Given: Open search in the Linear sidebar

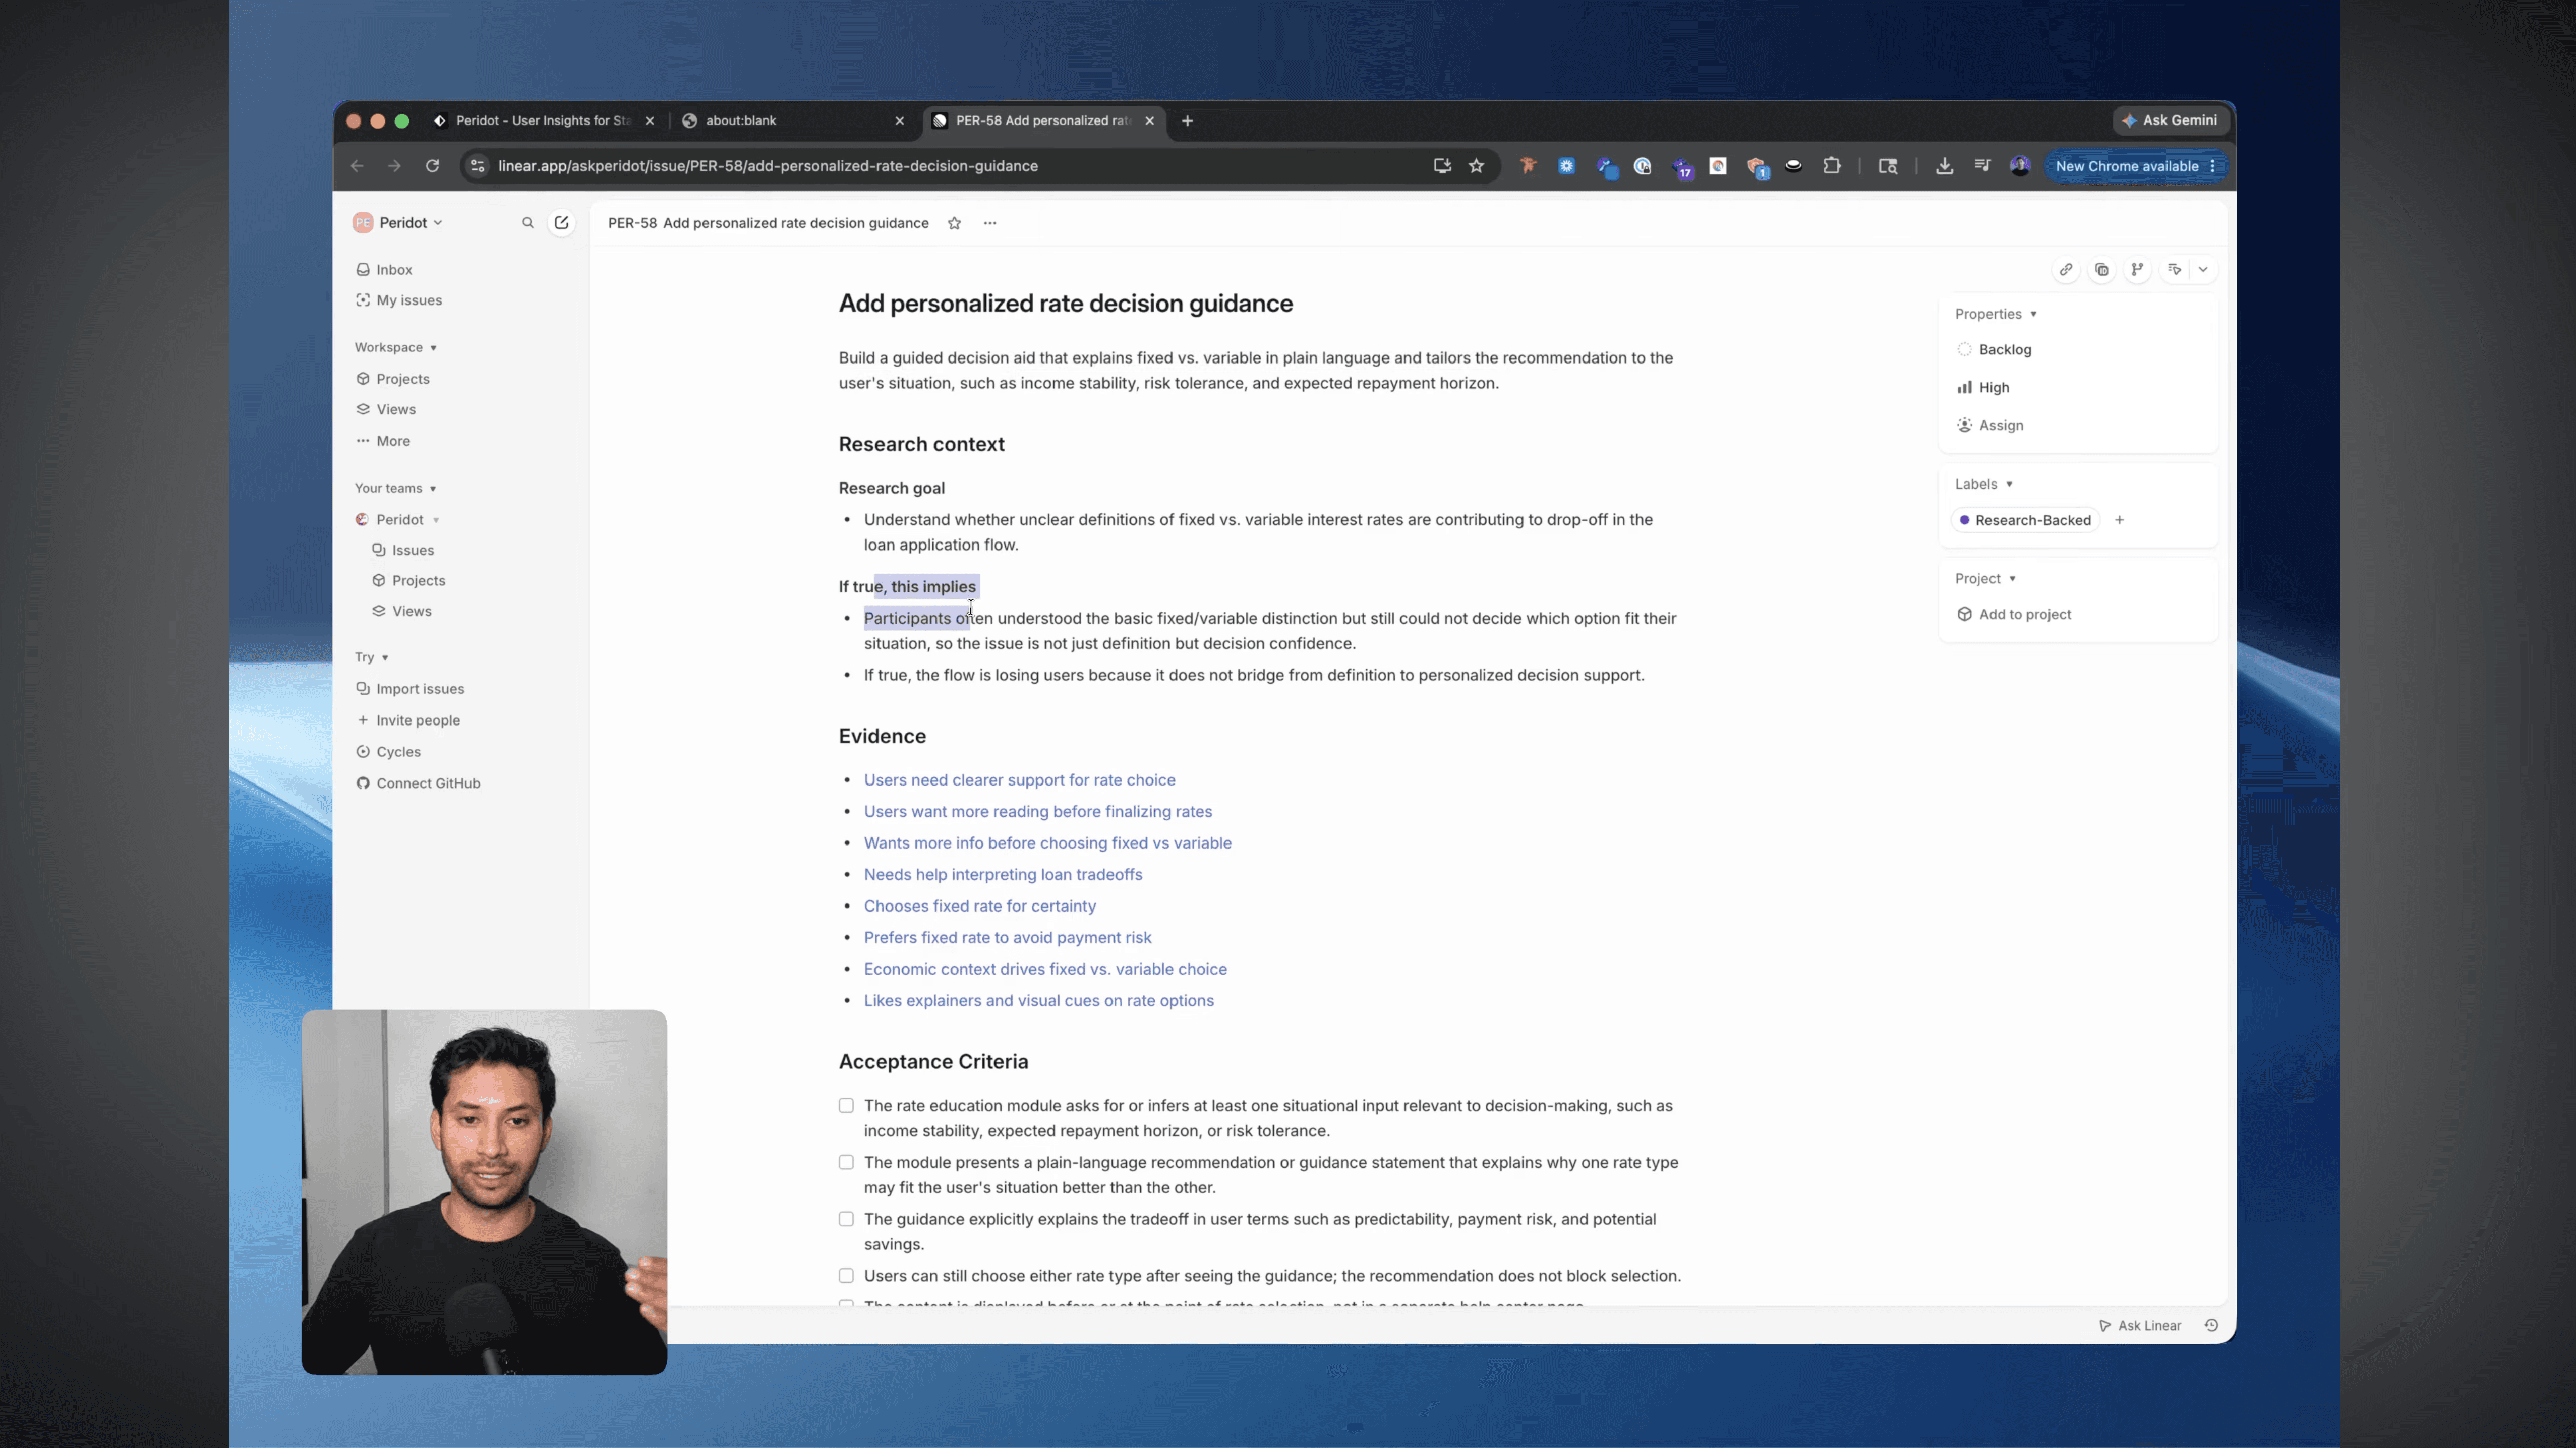Looking at the screenshot, I should 527,223.
